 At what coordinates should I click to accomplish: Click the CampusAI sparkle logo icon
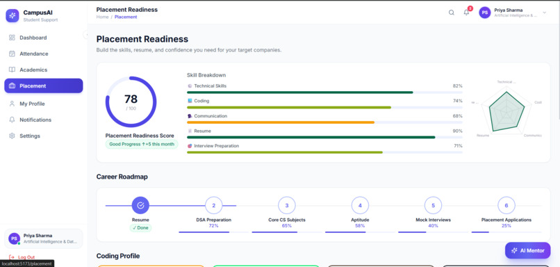[12, 16]
